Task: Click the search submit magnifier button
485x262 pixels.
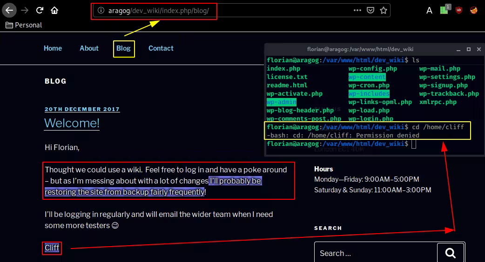Action: [x=450, y=253]
